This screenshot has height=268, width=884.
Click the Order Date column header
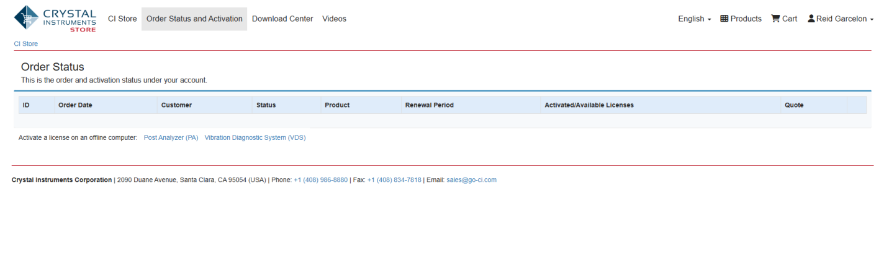pos(75,105)
